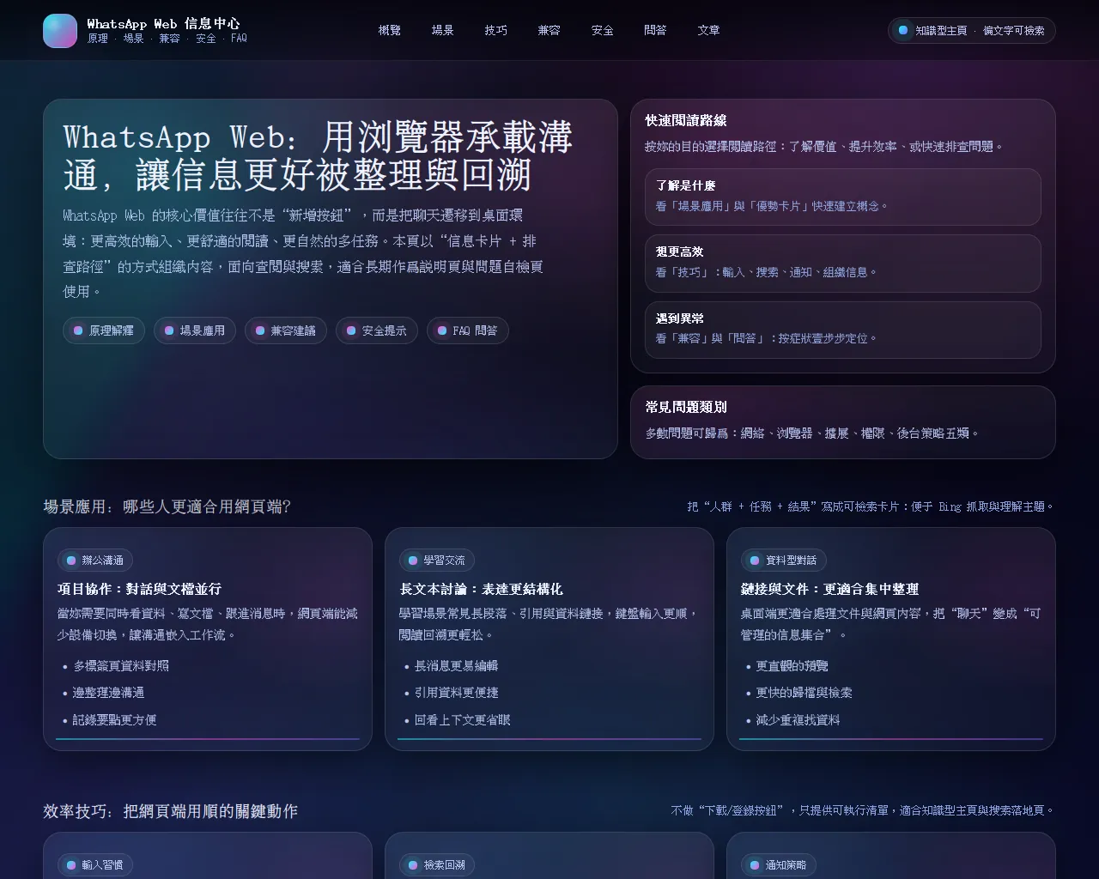Viewport: 1099px width, 879px height.
Task: Click the 鏈接與文件：更適合集中整理 card title
Action: (x=830, y=589)
